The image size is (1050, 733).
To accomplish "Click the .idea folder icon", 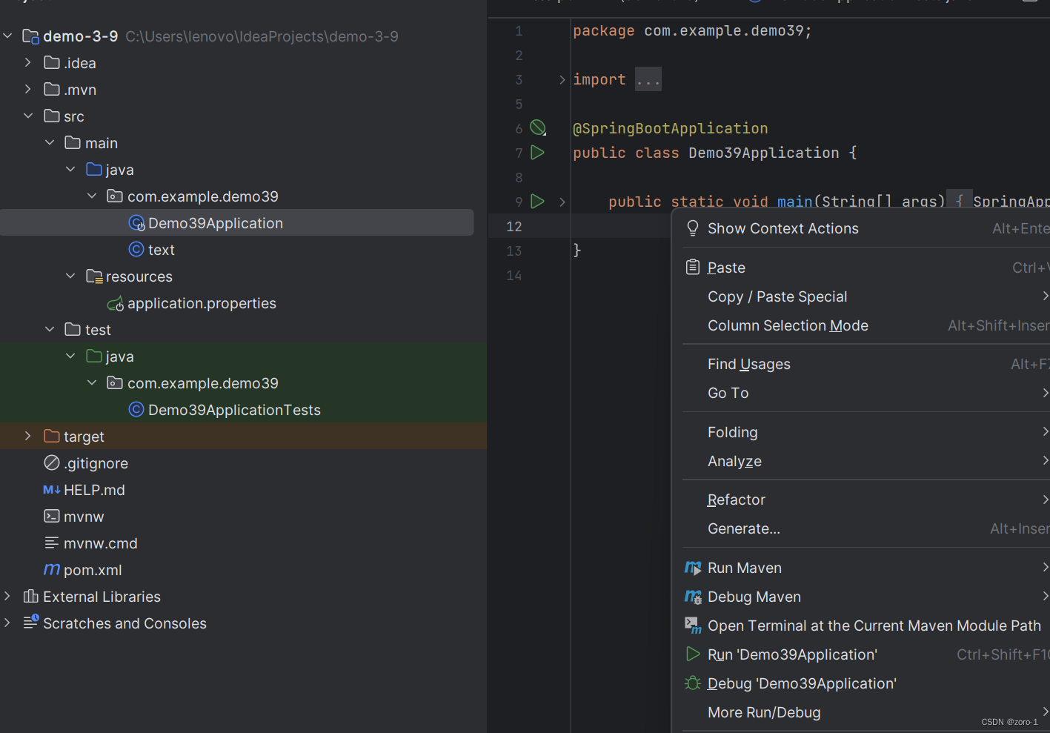I will (x=52, y=63).
